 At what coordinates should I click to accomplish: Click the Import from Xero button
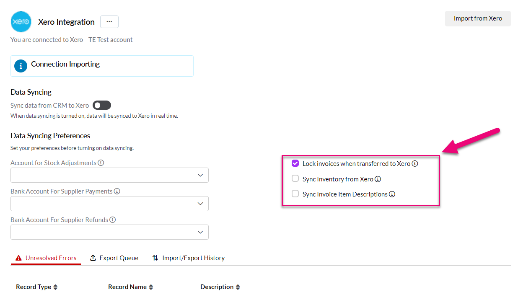coord(477,18)
